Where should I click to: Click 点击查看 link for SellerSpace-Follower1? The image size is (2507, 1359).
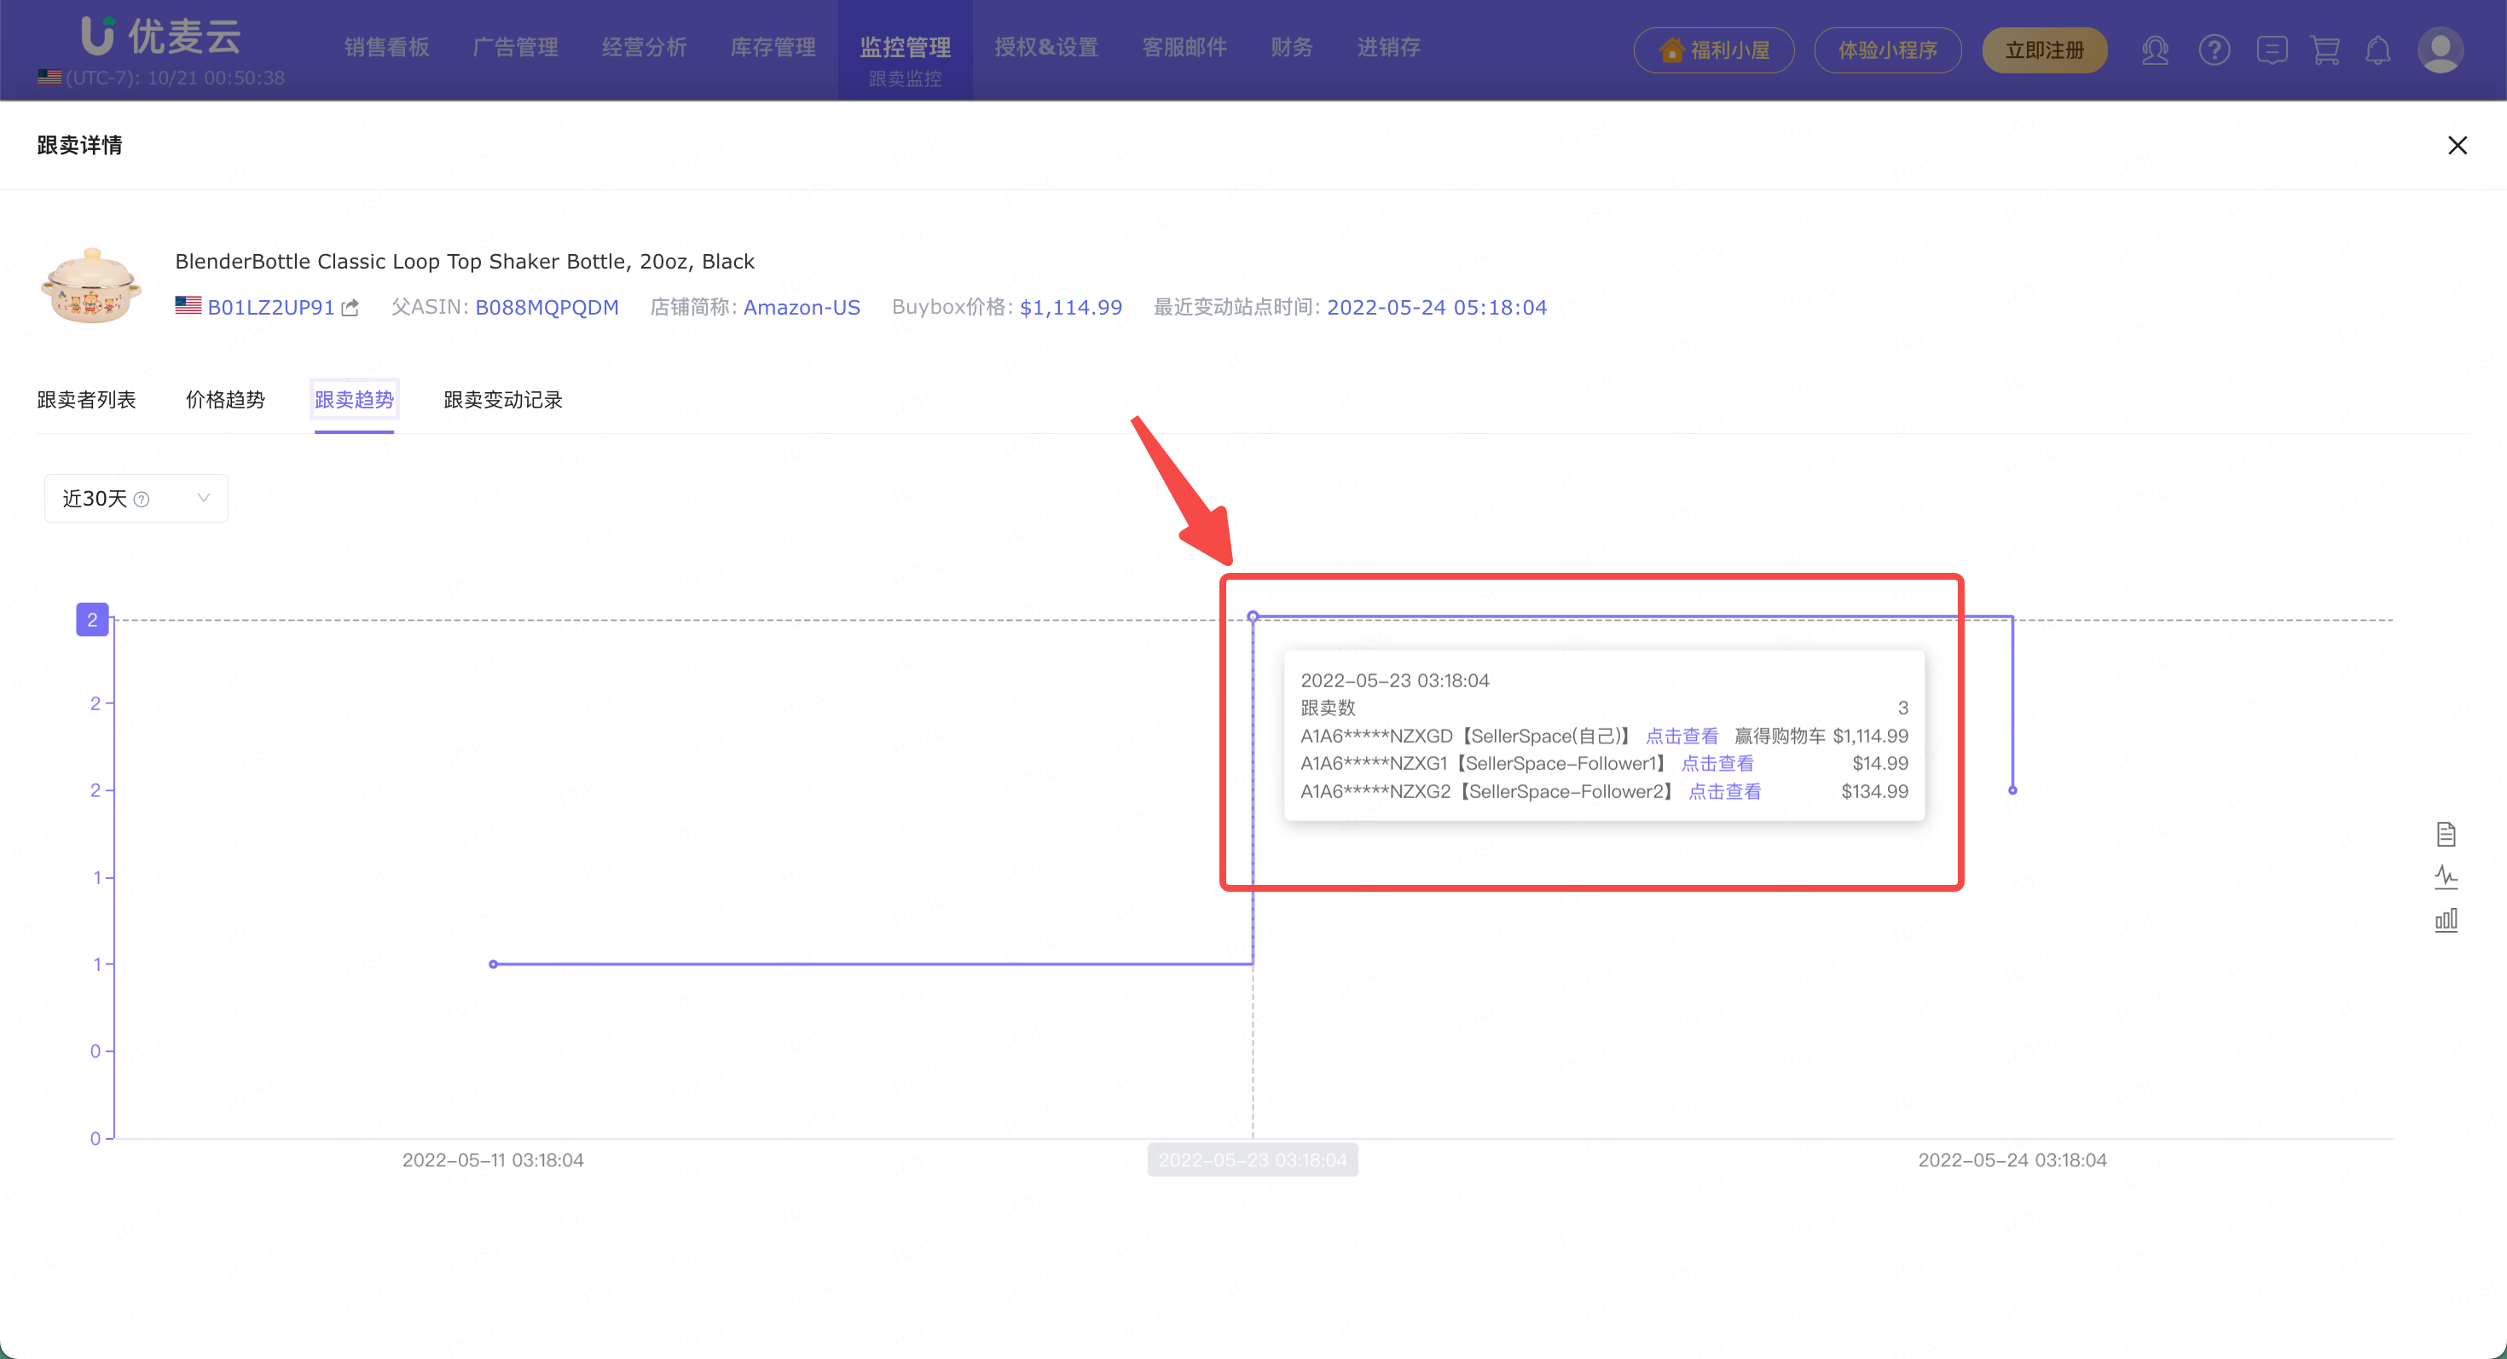[x=1717, y=764]
